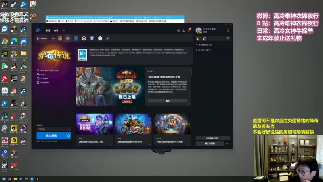Open the TeamViewer desktop shortcut
323x182 pixels.
click(4, 30)
